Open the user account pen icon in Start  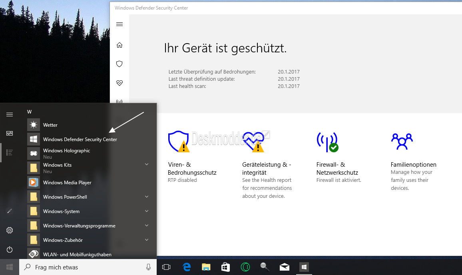click(10, 211)
